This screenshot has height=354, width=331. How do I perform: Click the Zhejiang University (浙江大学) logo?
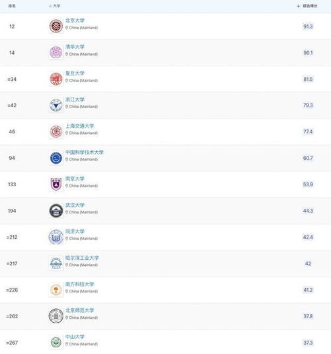pyautogui.click(x=56, y=105)
